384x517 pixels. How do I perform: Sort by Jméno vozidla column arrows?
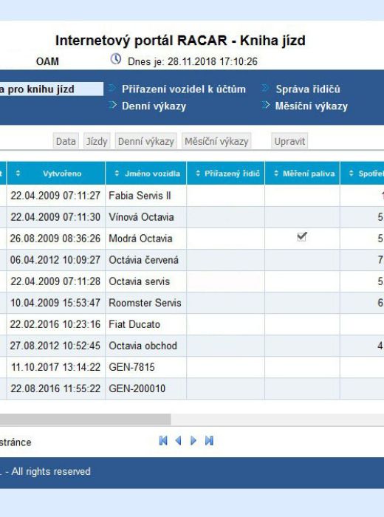(x=117, y=174)
